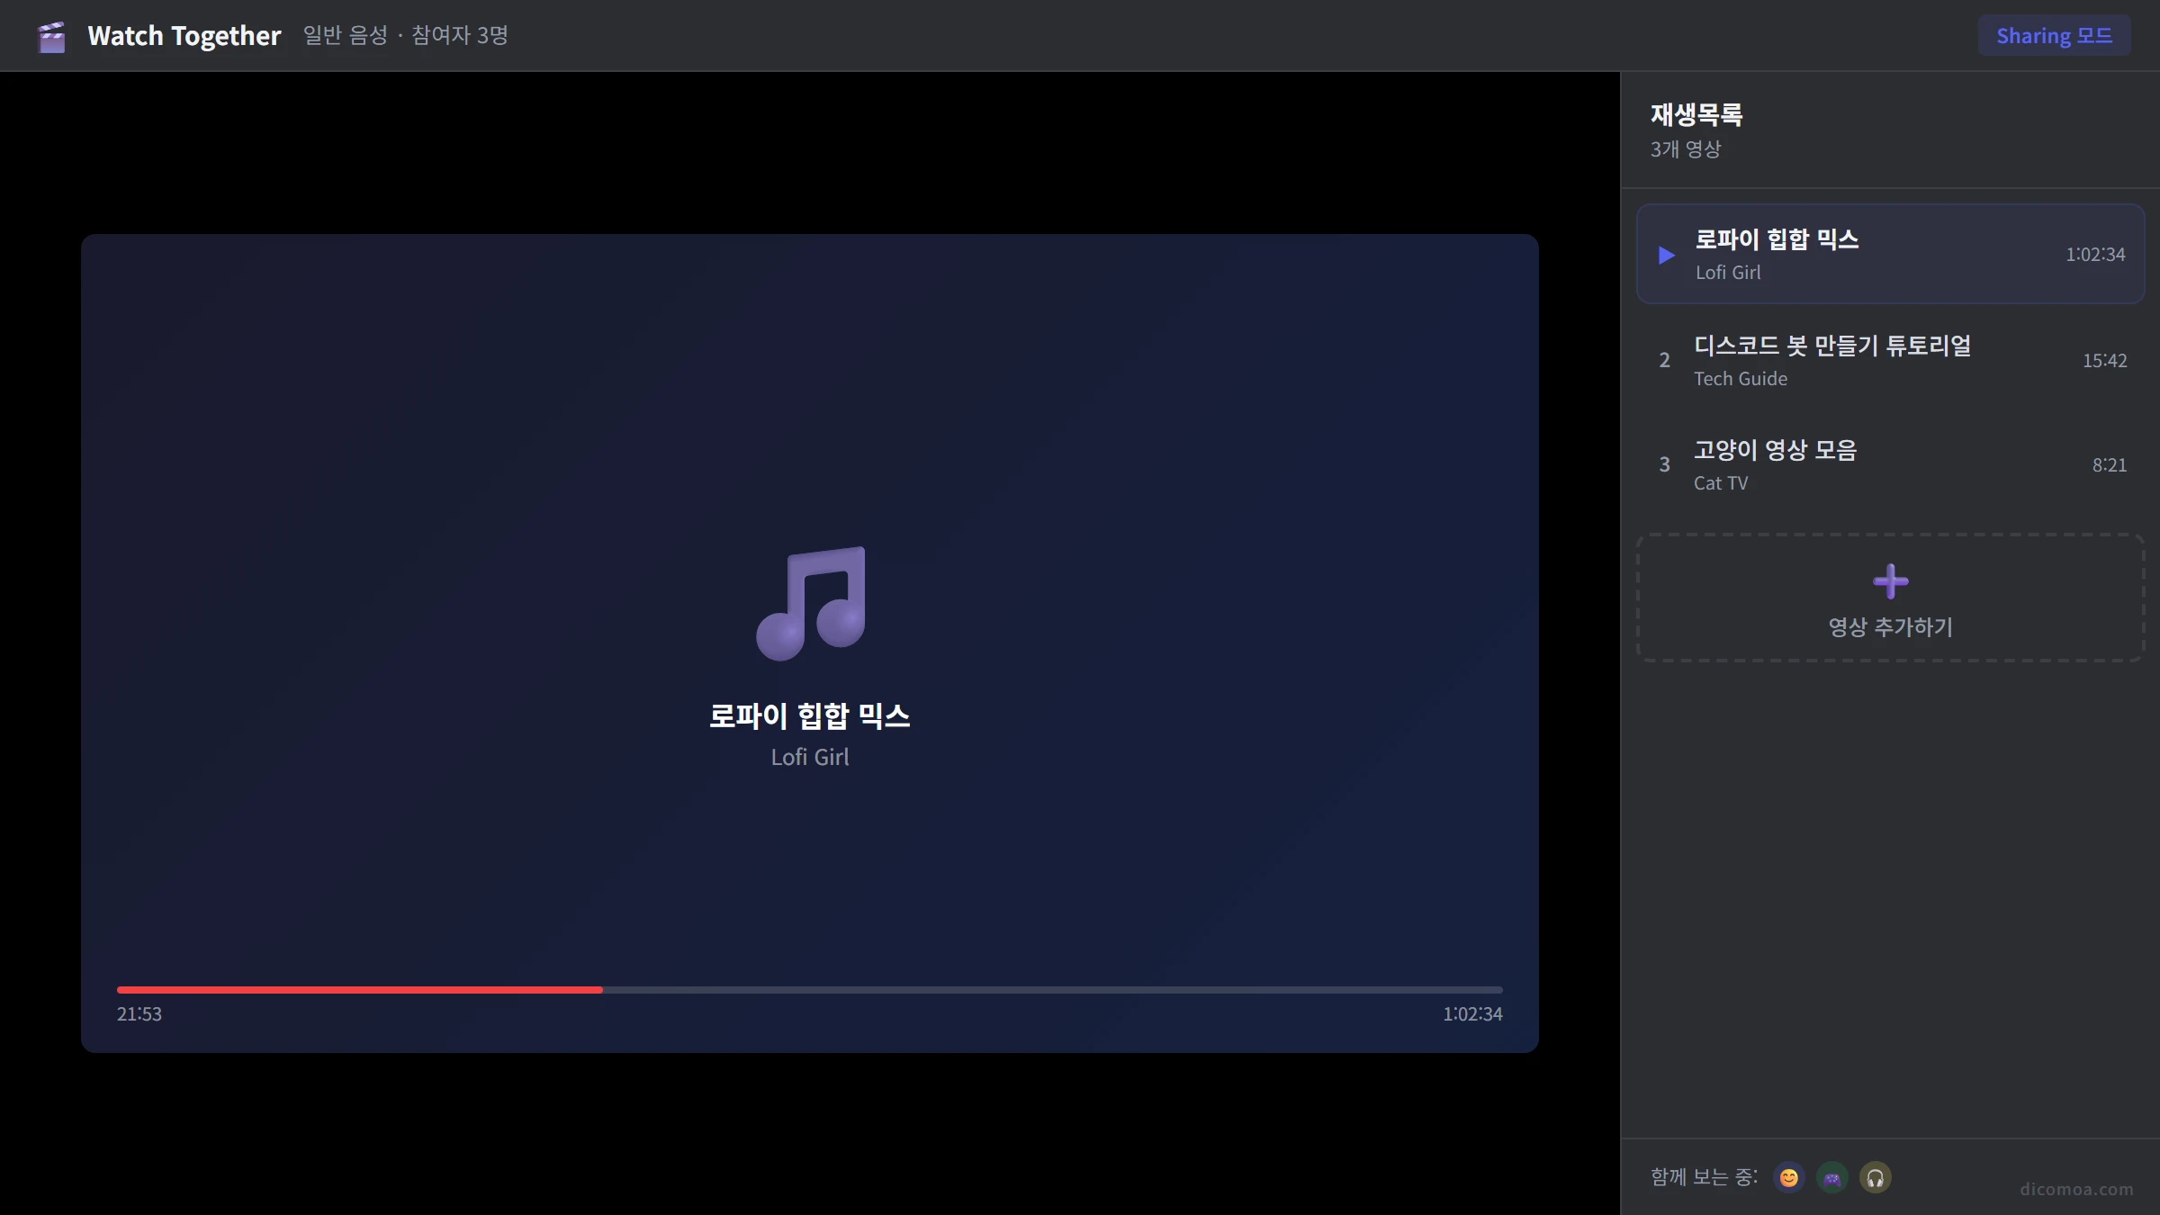This screenshot has height=1215, width=2160.
Task: Click the 21:53 elapsed time
Action: 139,1014
